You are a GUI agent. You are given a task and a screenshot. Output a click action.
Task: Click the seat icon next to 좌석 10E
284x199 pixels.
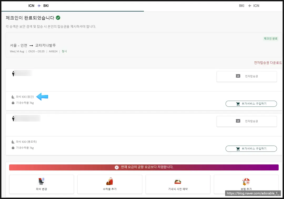[x=13, y=97]
